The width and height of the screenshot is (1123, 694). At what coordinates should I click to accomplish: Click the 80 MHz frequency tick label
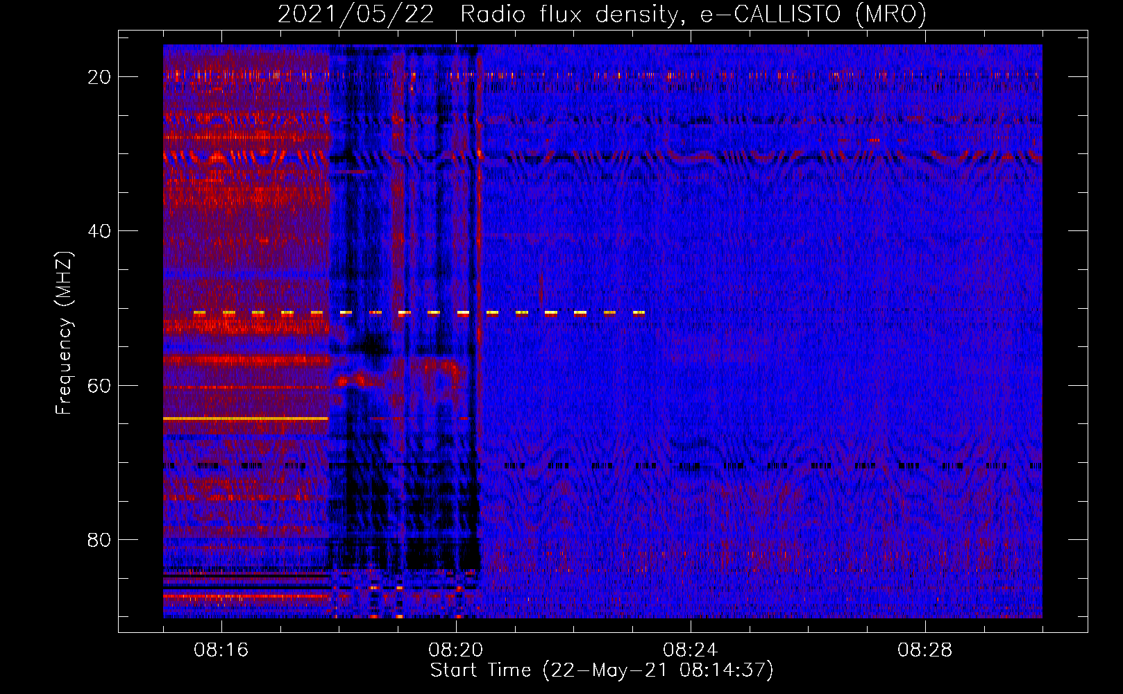coord(99,539)
